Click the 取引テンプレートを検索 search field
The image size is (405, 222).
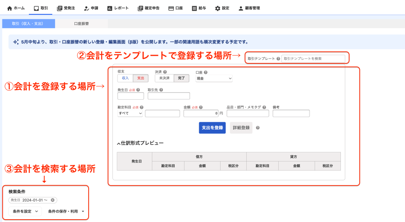point(313,59)
